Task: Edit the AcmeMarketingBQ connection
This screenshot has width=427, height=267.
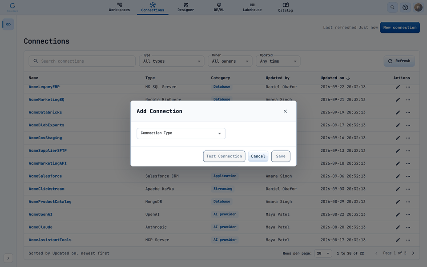Action: 398,100
